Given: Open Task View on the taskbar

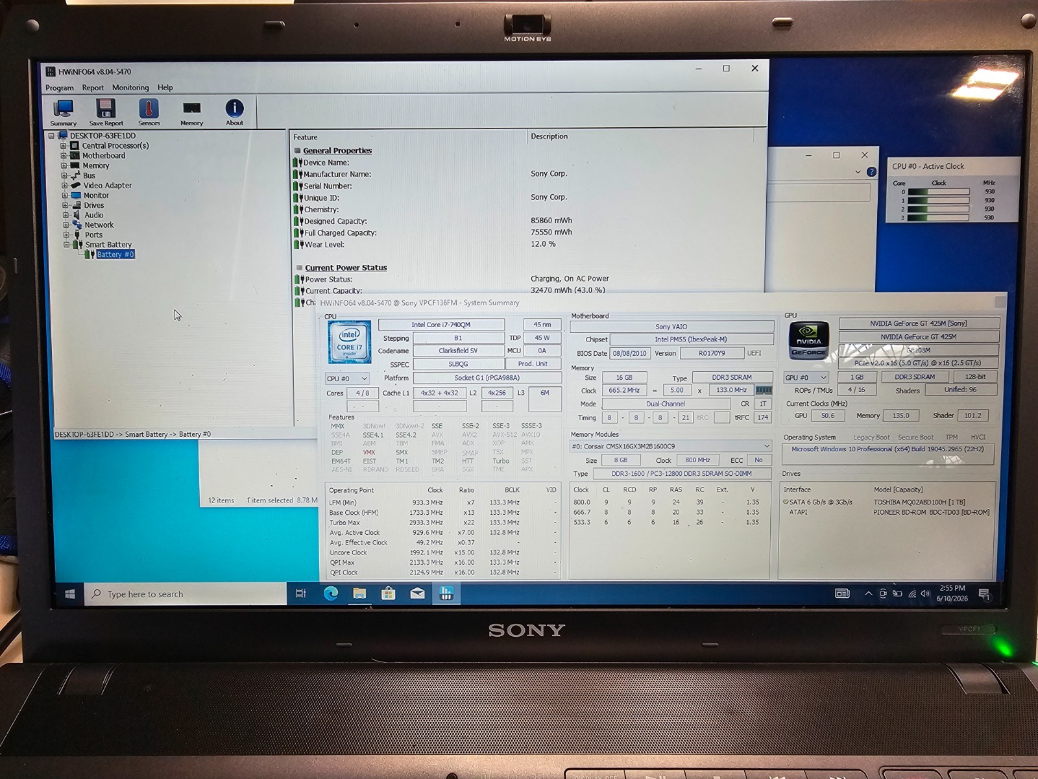Looking at the screenshot, I should 300,593.
